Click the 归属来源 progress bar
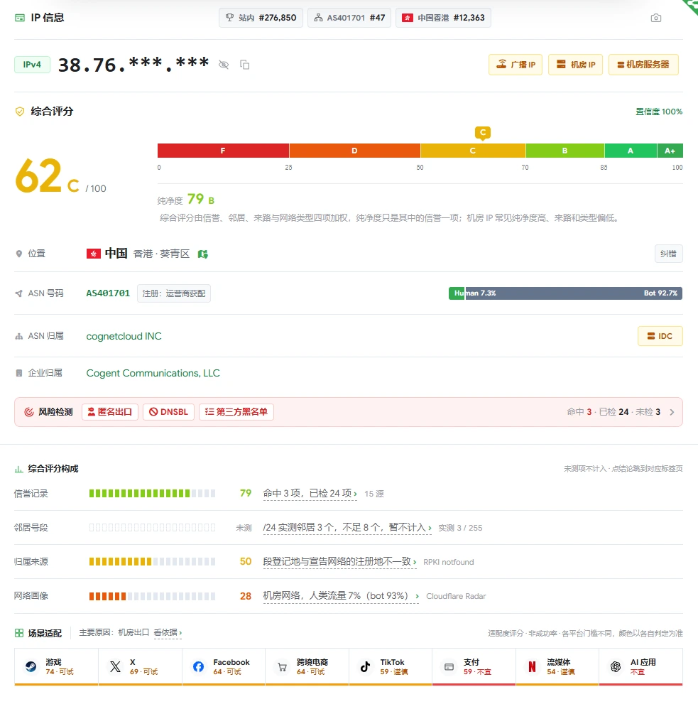Image resolution: width=698 pixels, height=704 pixels. pyautogui.click(x=152, y=562)
